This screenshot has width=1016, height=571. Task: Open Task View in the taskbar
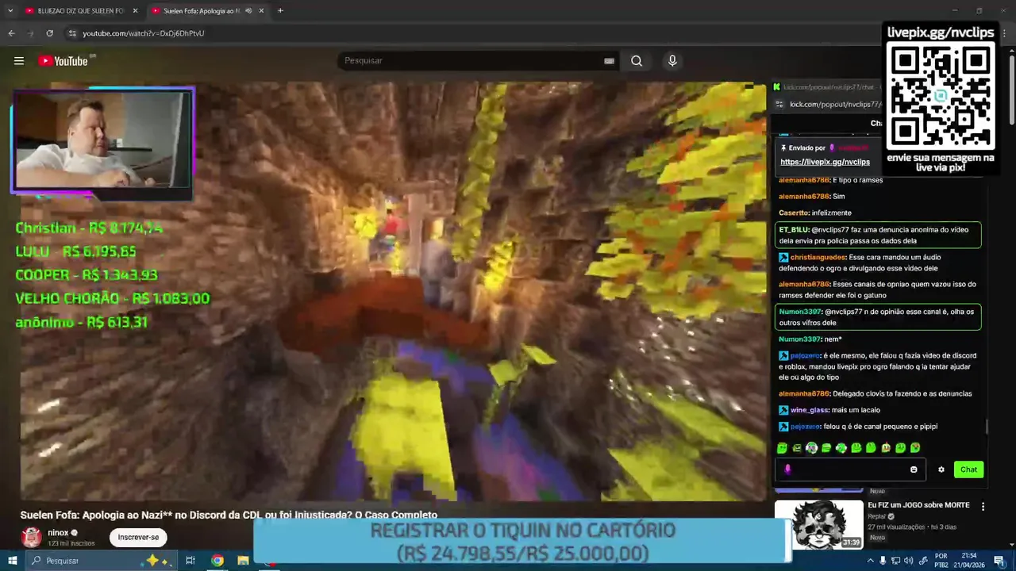[x=190, y=561]
